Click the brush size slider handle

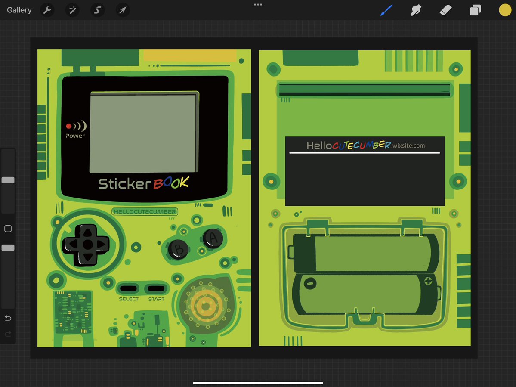point(8,180)
